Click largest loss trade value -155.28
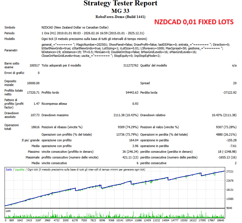The height and width of the screenshot is (223, 242). point(231,140)
